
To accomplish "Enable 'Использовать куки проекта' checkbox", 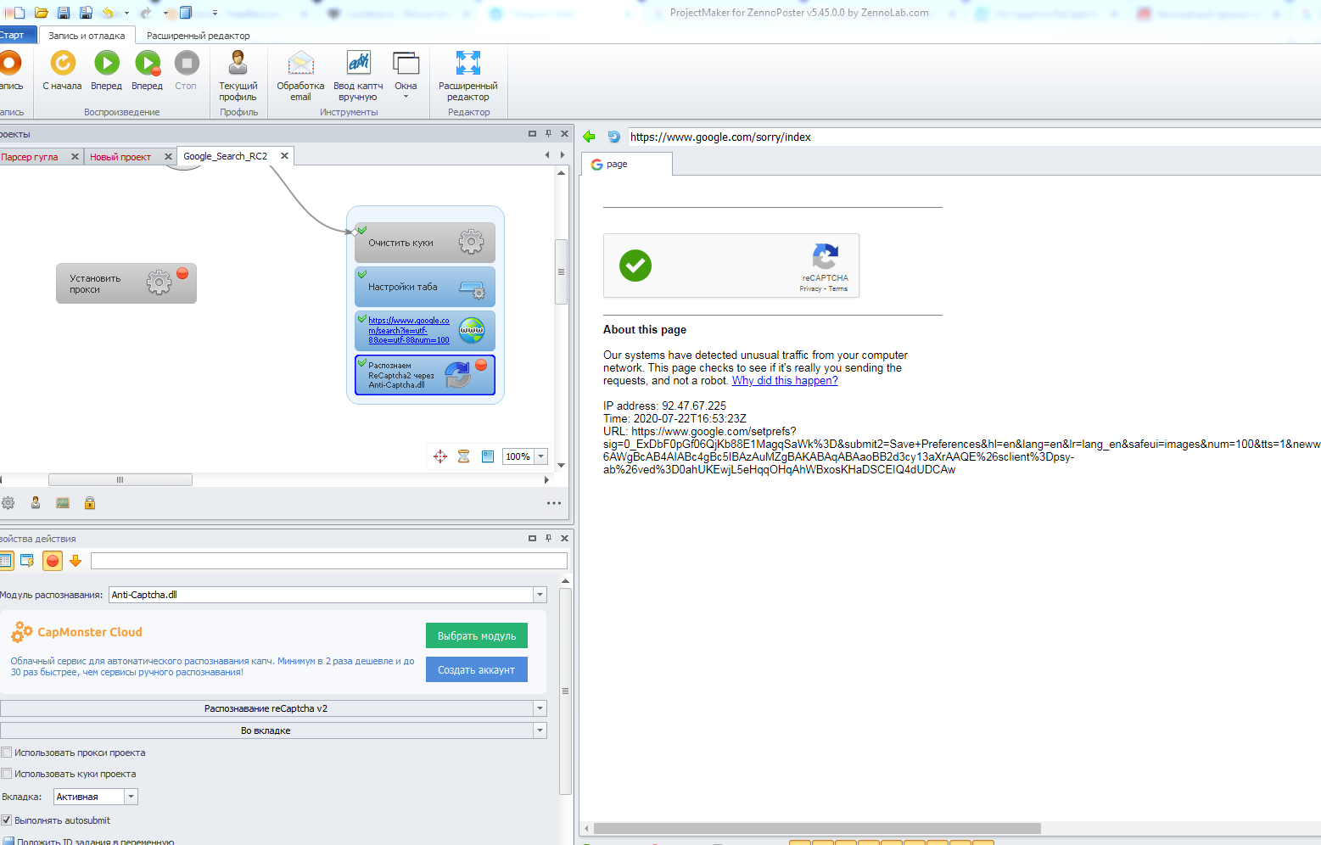I will 7,774.
